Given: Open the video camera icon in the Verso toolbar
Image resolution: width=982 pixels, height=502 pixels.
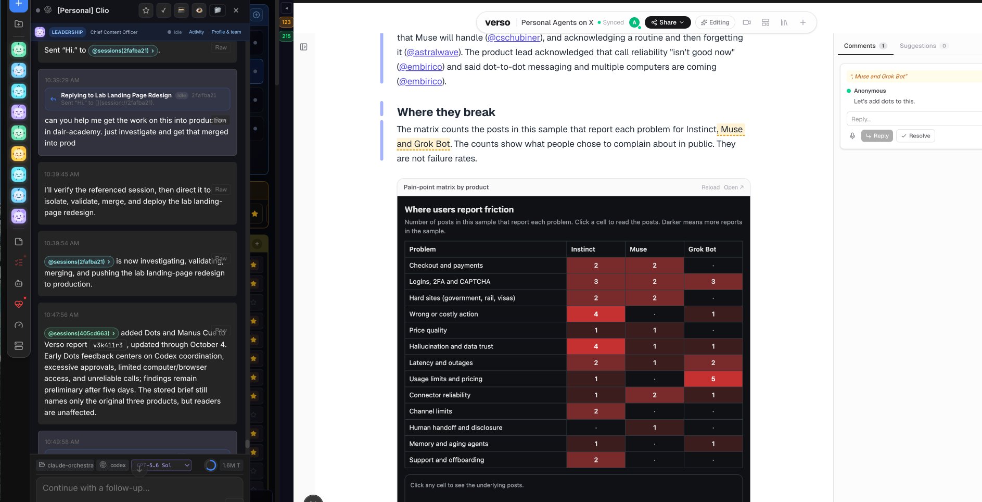Looking at the screenshot, I should coord(747,22).
